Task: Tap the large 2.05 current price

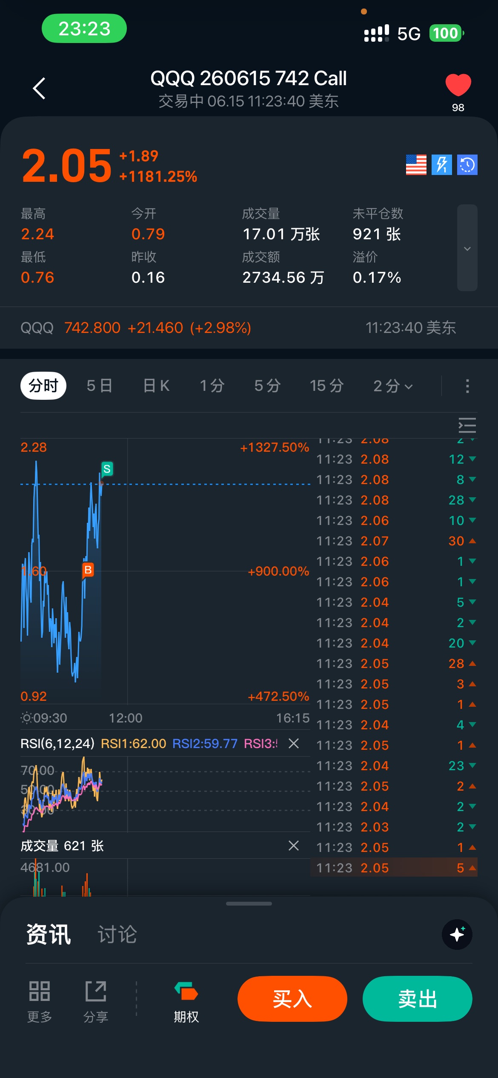Action: [67, 166]
